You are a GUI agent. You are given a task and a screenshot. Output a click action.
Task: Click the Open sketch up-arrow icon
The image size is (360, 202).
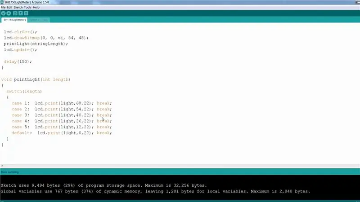(x=21, y=13)
